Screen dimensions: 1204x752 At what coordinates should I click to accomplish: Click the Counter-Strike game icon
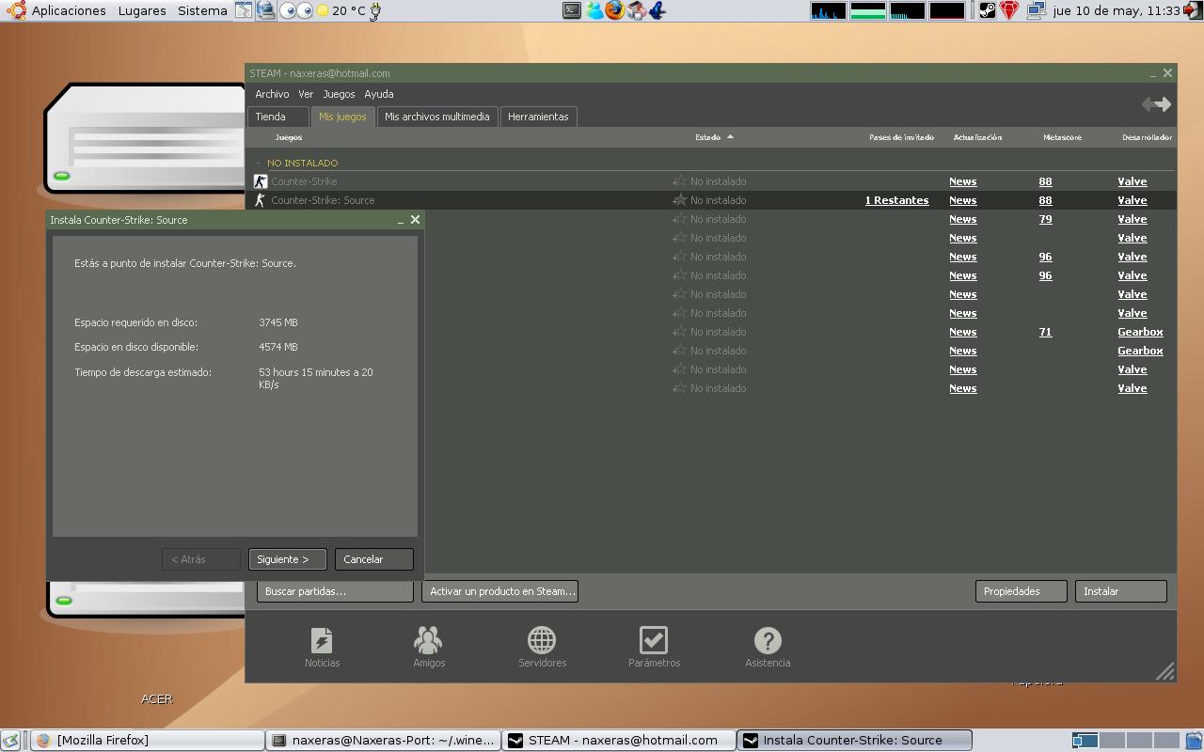(261, 181)
